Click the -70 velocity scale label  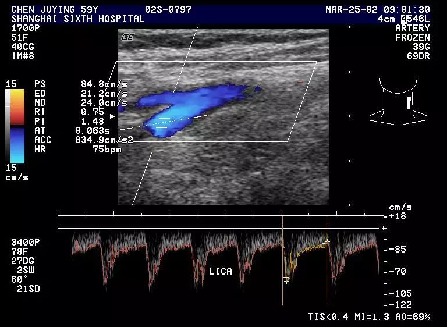tap(398, 271)
